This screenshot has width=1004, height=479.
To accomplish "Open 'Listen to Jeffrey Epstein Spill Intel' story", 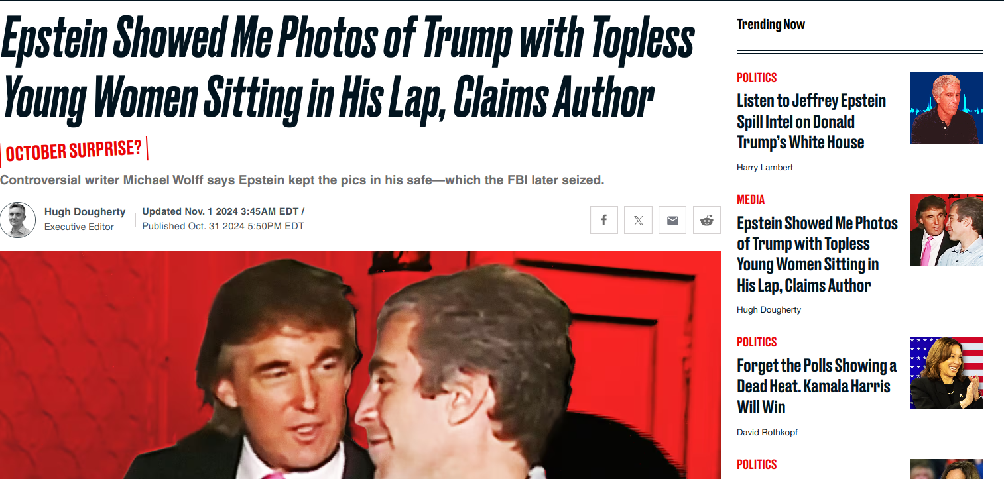I will coord(811,122).
